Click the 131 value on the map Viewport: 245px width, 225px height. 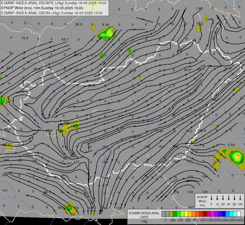tap(5, 190)
